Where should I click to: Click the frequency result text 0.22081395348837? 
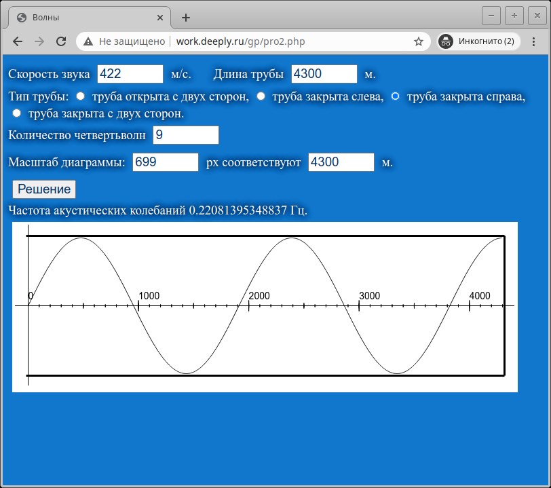click(x=238, y=210)
